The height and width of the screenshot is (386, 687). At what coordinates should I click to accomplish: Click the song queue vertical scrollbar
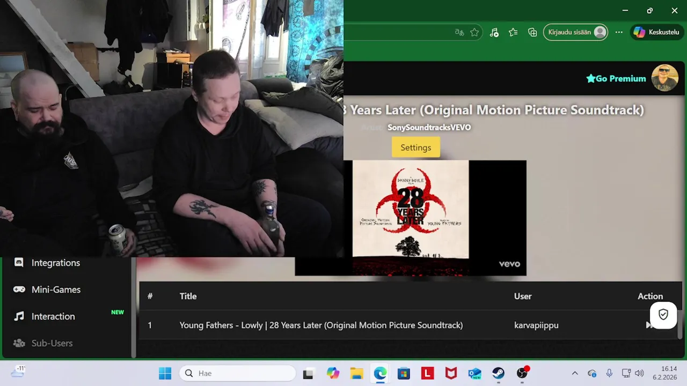click(680, 324)
